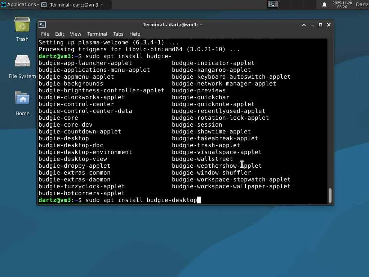Image resolution: width=369 pixels, height=277 pixels.
Task: Click the budgie-app-launcher-applet entry
Action: click(85, 63)
